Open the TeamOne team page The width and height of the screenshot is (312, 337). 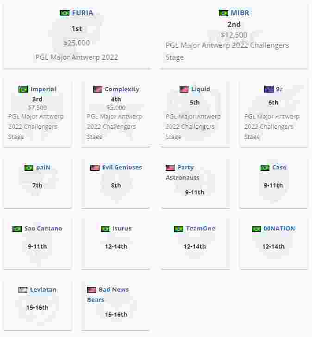coord(201,229)
